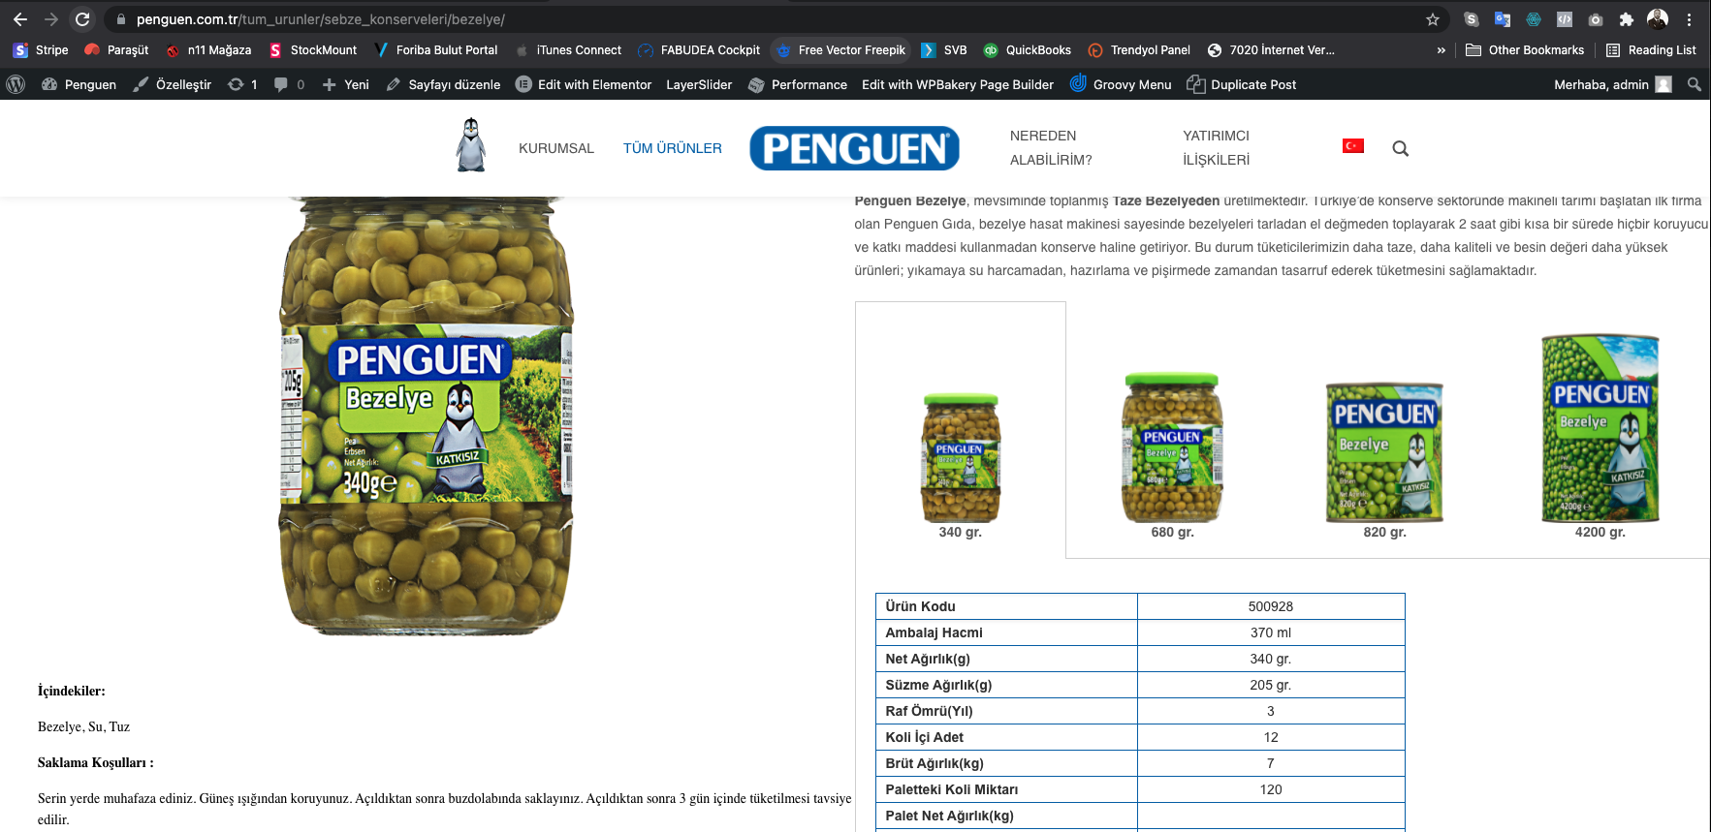
Task: Open the KURUMSAL menu item
Action: (x=556, y=148)
